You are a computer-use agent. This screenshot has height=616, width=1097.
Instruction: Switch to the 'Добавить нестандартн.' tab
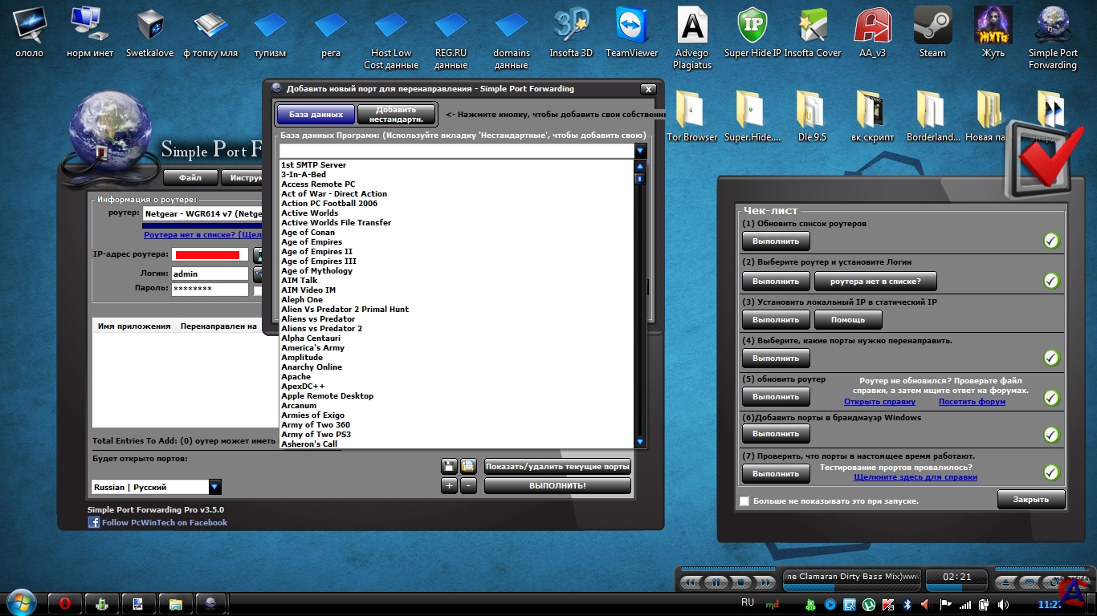(x=395, y=115)
